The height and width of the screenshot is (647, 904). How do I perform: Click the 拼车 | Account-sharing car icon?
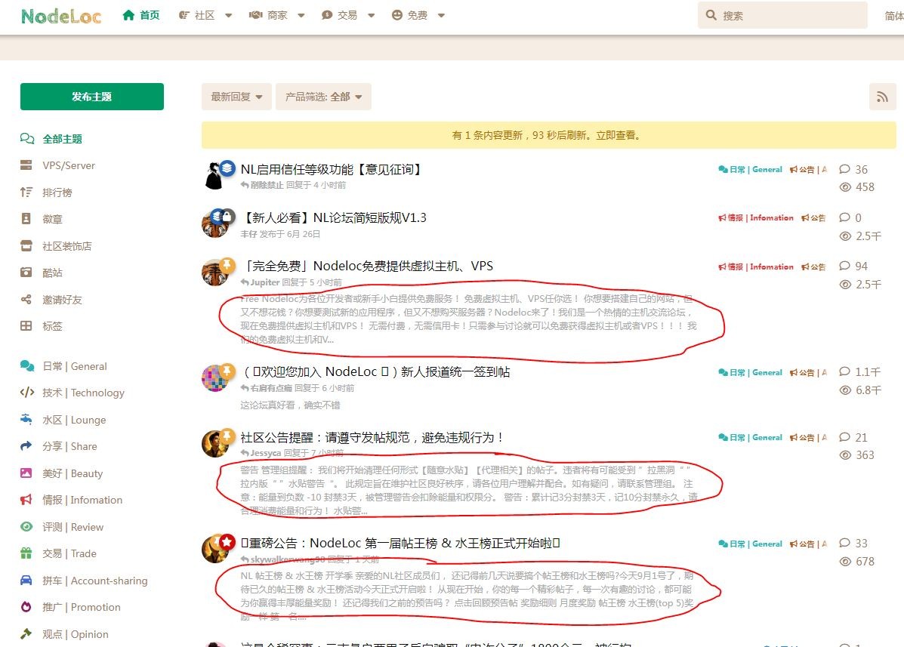click(26, 580)
